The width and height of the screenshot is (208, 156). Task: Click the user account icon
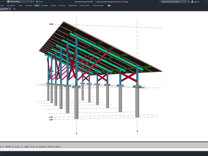[x=192, y=2]
